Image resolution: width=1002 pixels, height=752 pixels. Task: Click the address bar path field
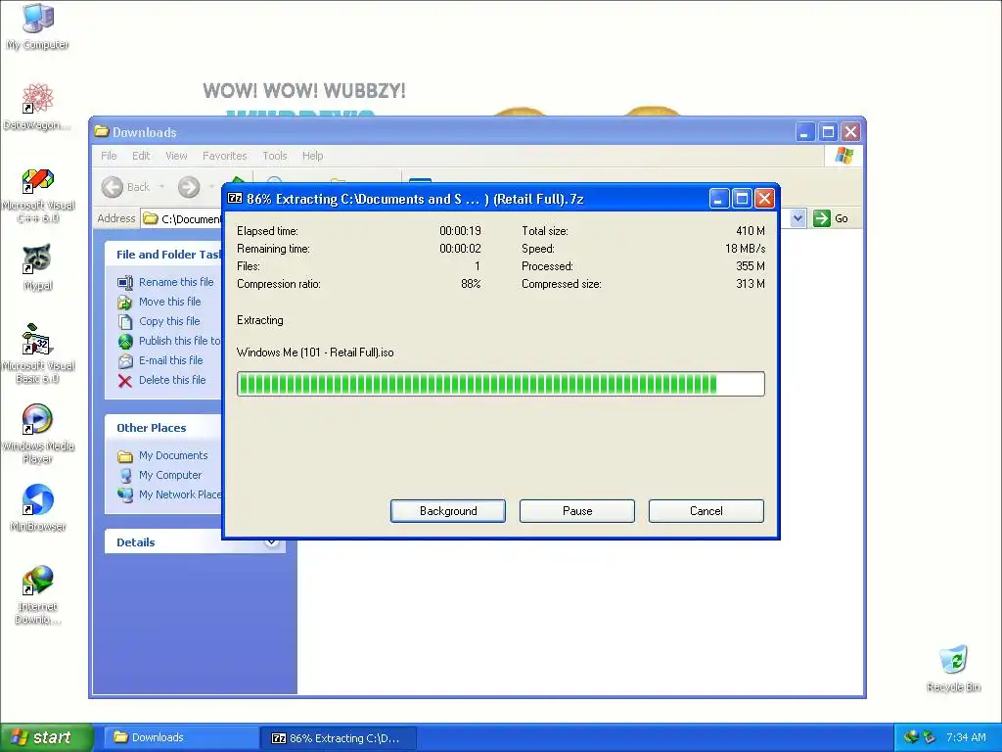coord(182,218)
